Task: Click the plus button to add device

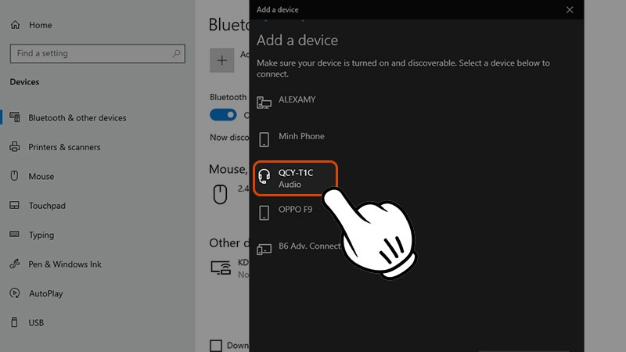Action: [222, 59]
